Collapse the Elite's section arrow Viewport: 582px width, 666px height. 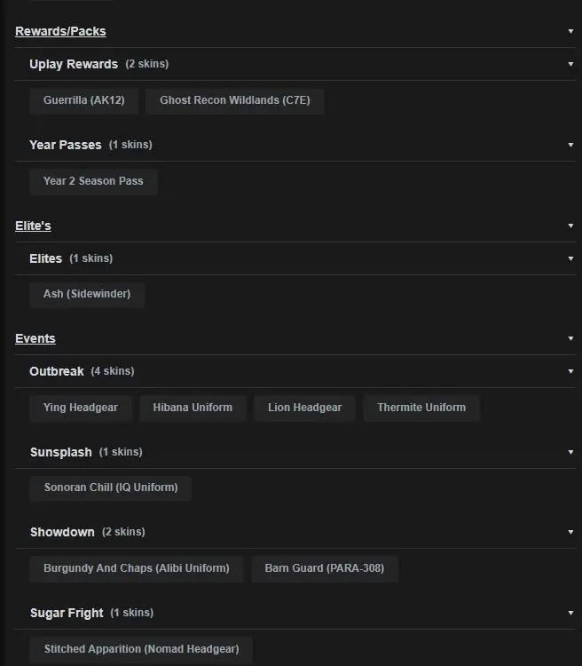(570, 226)
